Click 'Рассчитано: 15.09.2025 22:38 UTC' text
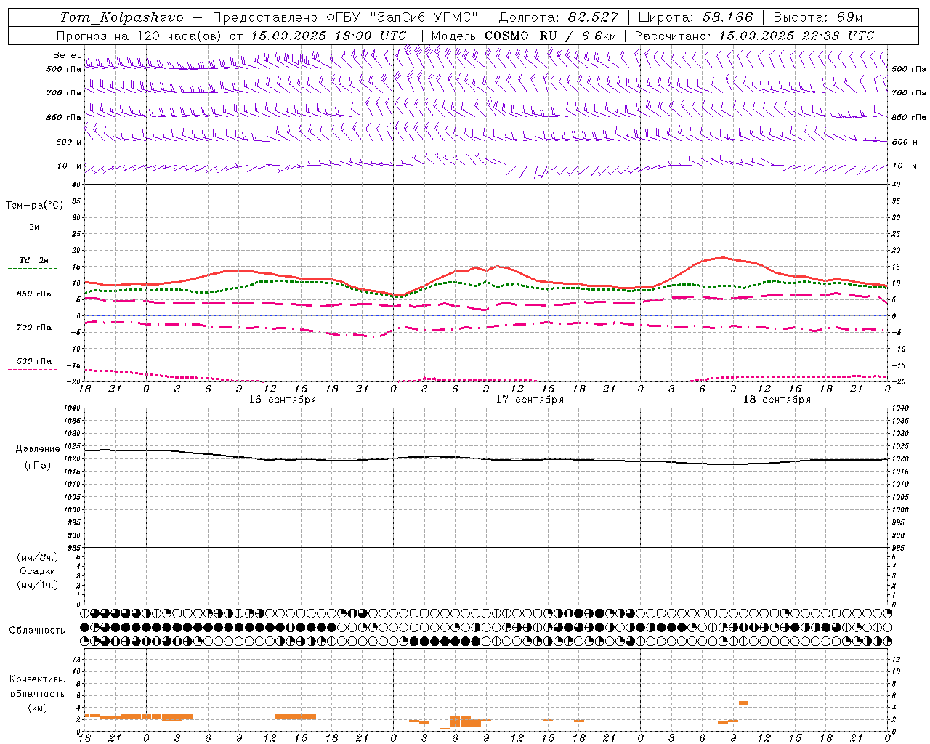This screenshot has width=930, height=744. 754,36
